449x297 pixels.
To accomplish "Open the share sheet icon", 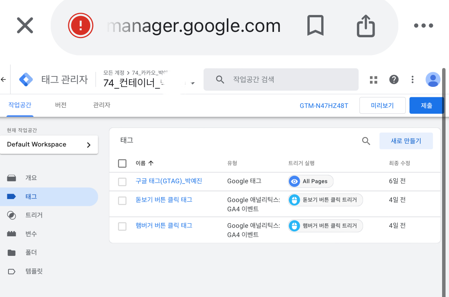I will (366, 26).
